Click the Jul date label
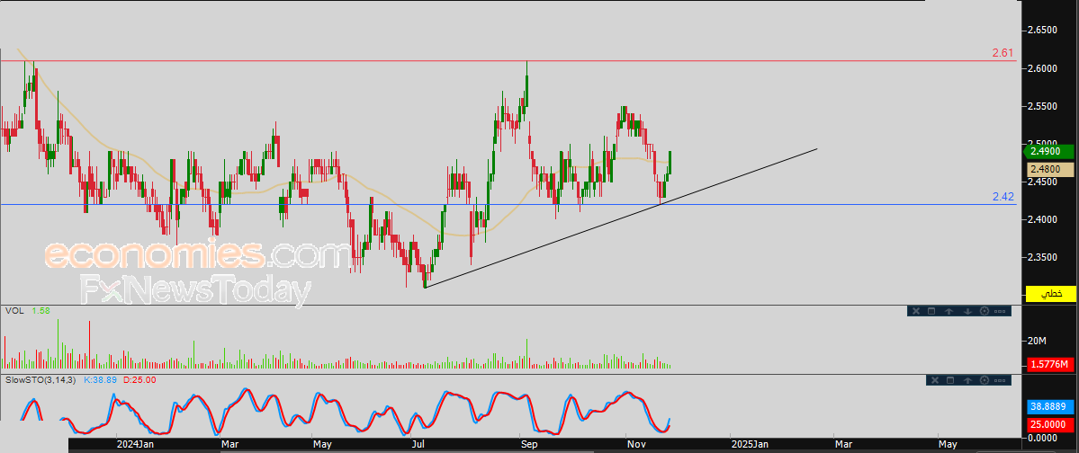This screenshot has height=453, width=1079. click(417, 444)
